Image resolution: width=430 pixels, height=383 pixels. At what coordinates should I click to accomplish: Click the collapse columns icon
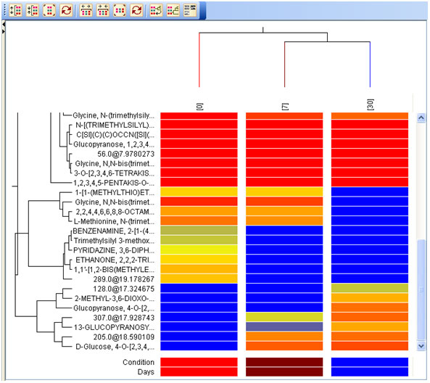pos(102,10)
